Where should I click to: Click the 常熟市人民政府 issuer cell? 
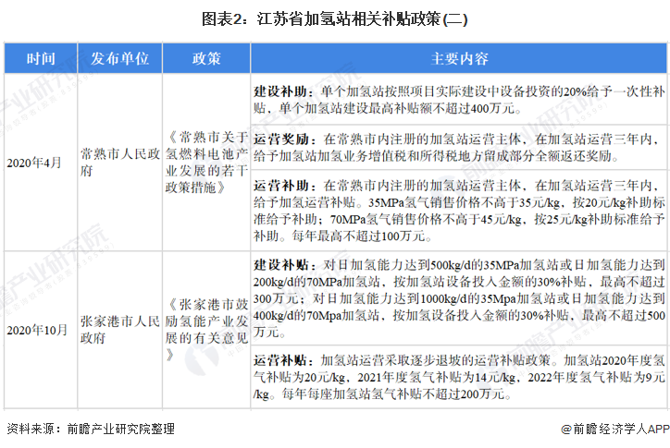tap(119, 163)
